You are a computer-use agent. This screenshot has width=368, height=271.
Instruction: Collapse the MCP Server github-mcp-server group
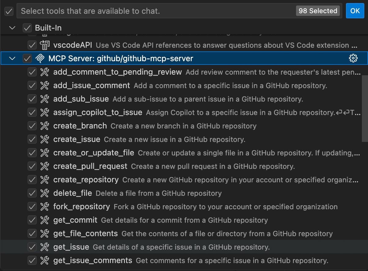coord(12,58)
